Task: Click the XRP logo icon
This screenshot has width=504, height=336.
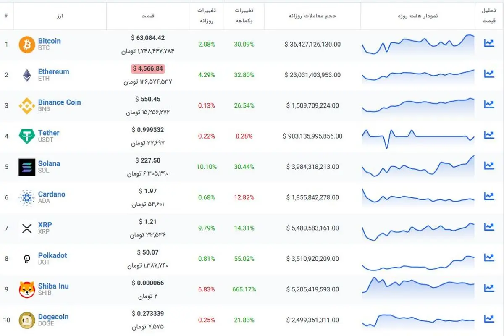Action: (x=27, y=228)
